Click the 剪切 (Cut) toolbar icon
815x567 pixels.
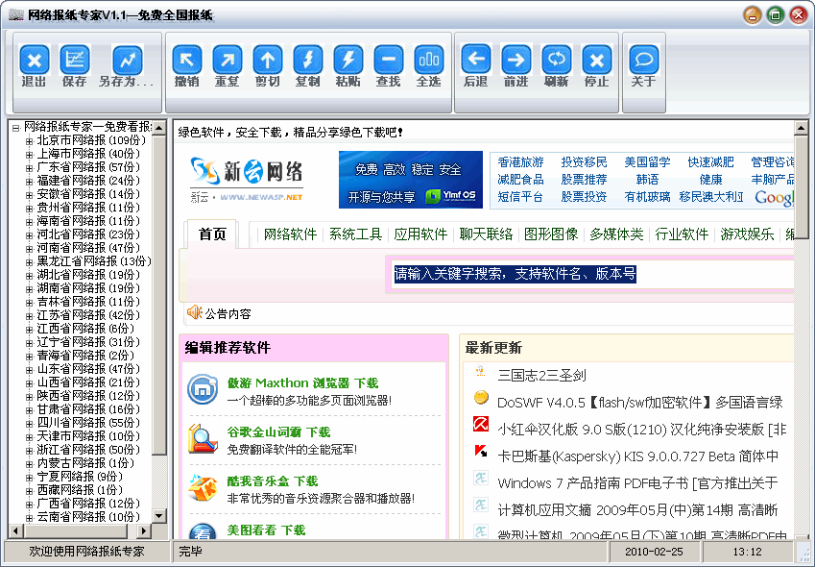[268, 60]
